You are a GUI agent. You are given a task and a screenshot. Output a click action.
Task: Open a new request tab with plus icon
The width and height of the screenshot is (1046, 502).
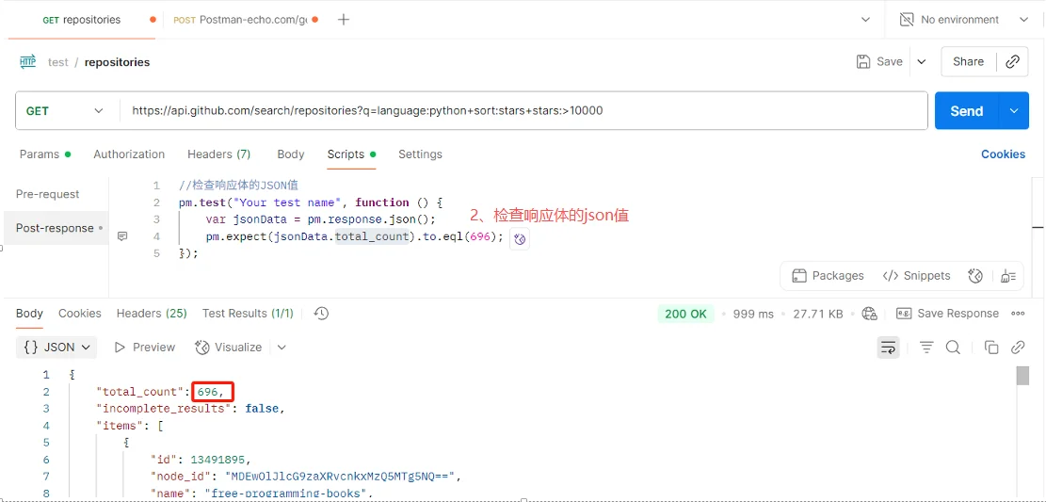coord(344,20)
